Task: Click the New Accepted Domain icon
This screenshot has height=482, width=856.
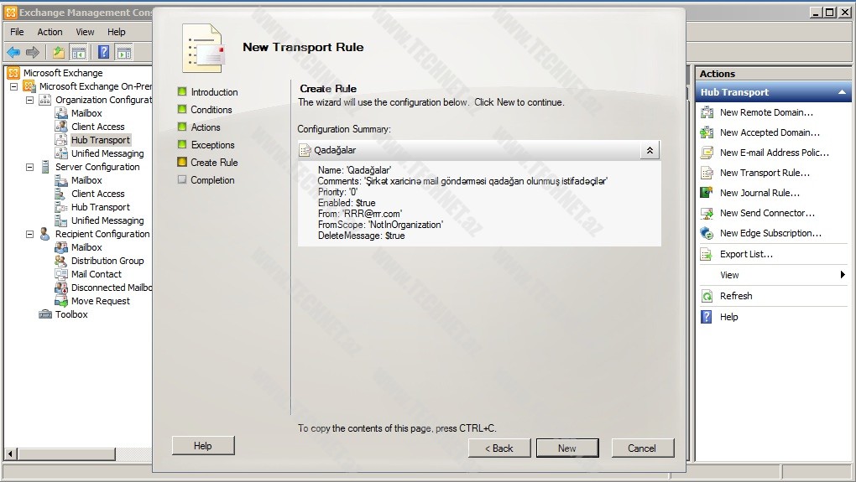Action: pos(707,132)
